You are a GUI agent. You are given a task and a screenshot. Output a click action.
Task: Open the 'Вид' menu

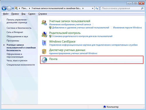tap(23, 14)
